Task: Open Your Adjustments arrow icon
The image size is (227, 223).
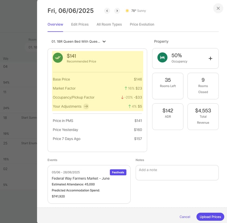Action: click(x=86, y=107)
